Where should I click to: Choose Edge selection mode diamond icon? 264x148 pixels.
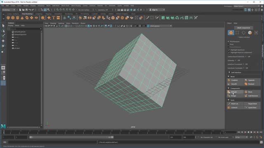point(243,33)
